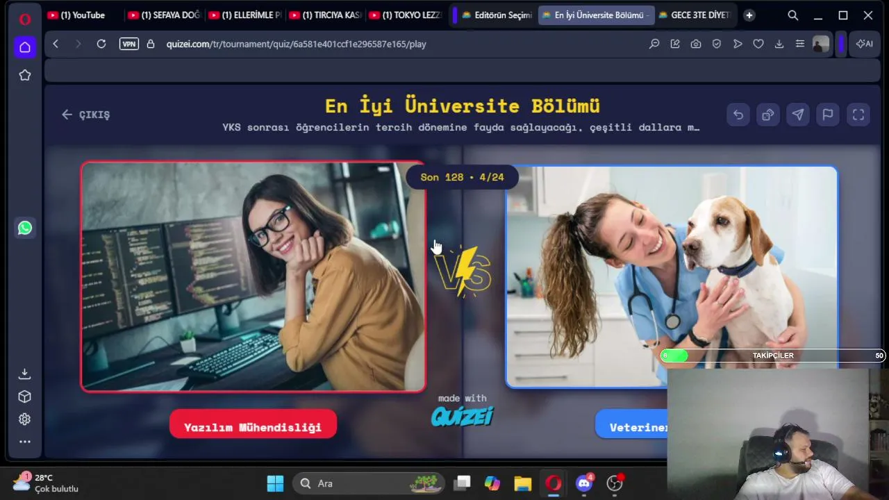This screenshot has width=889, height=500.
Task: Open the sidebar three-dot more menu
Action: coord(25,442)
